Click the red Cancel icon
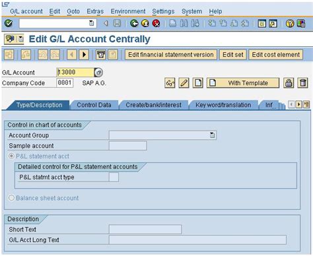The image size is (313, 256). 156,23
